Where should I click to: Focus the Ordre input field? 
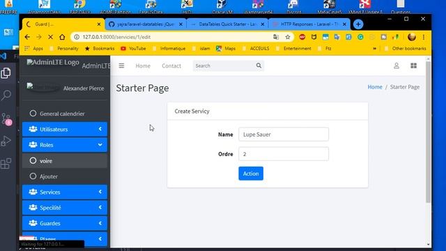tap(284, 154)
